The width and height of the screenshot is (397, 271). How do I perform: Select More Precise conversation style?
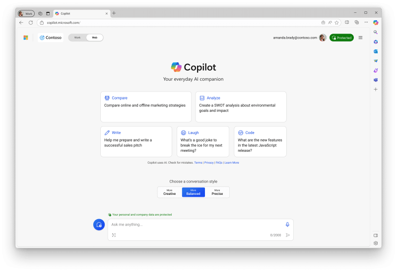(x=217, y=192)
